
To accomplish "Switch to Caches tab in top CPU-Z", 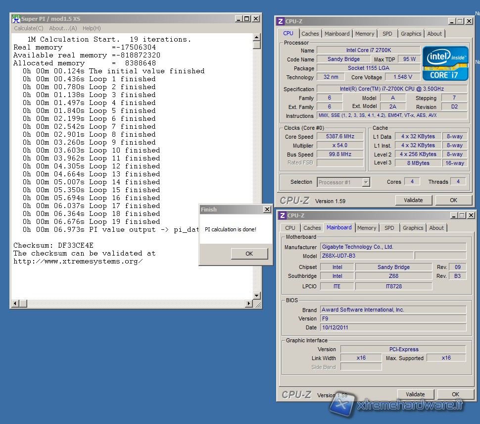I will (310, 34).
